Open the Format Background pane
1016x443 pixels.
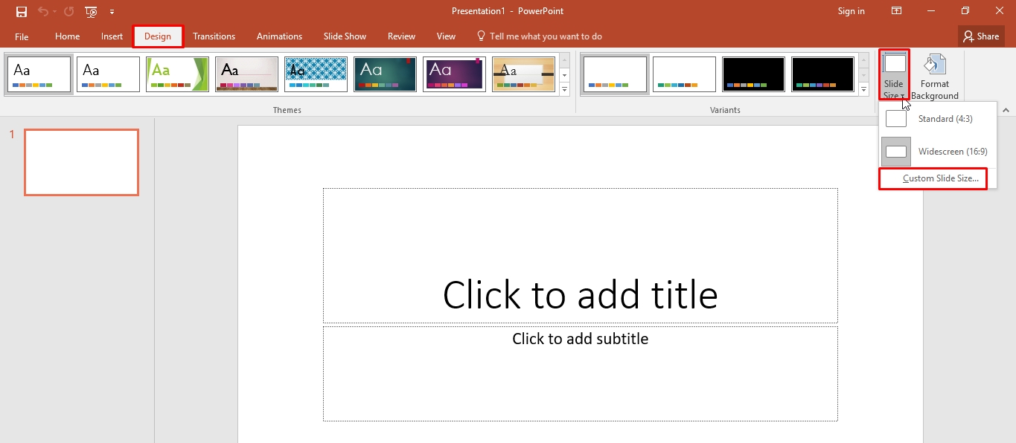point(935,74)
